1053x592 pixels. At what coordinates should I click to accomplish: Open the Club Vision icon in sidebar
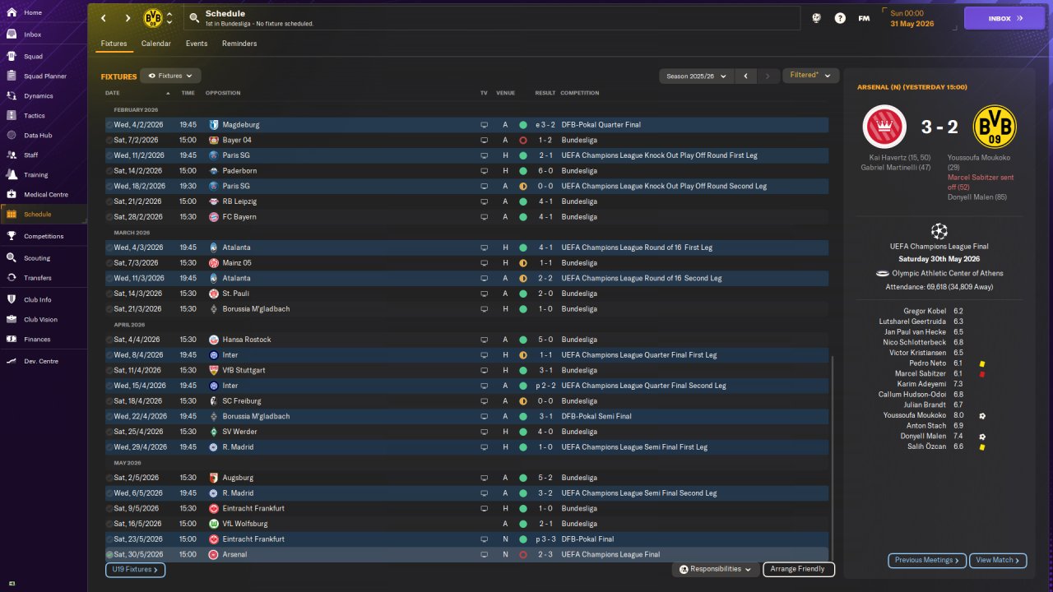[x=12, y=319]
